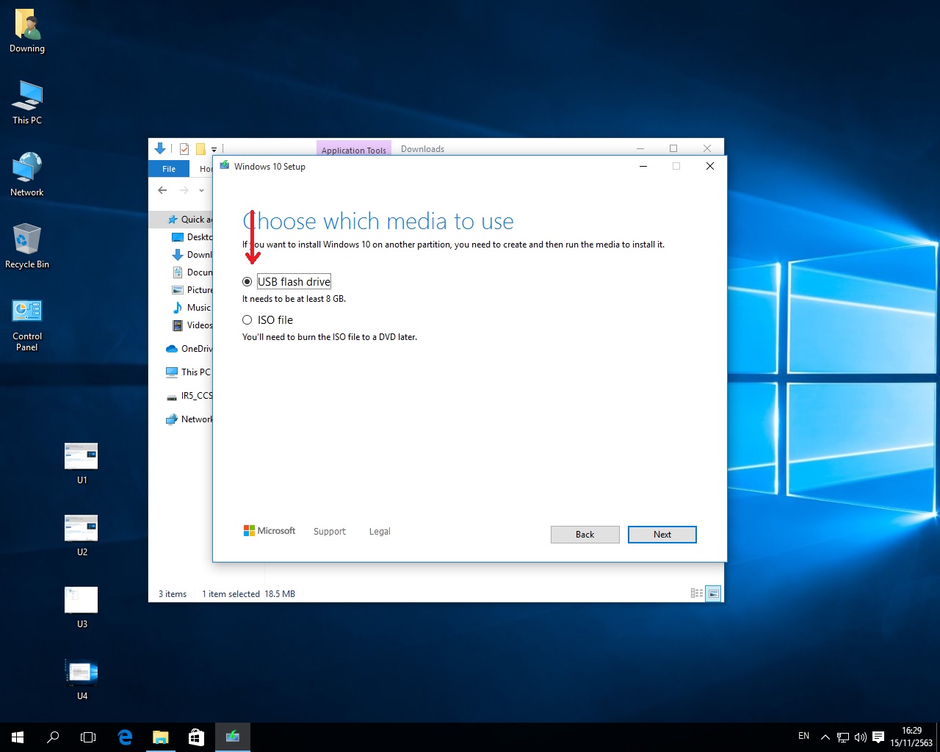This screenshot has width=940, height=752.
Task: Select Control Panel desktop icon
Action: pos(27,325)
